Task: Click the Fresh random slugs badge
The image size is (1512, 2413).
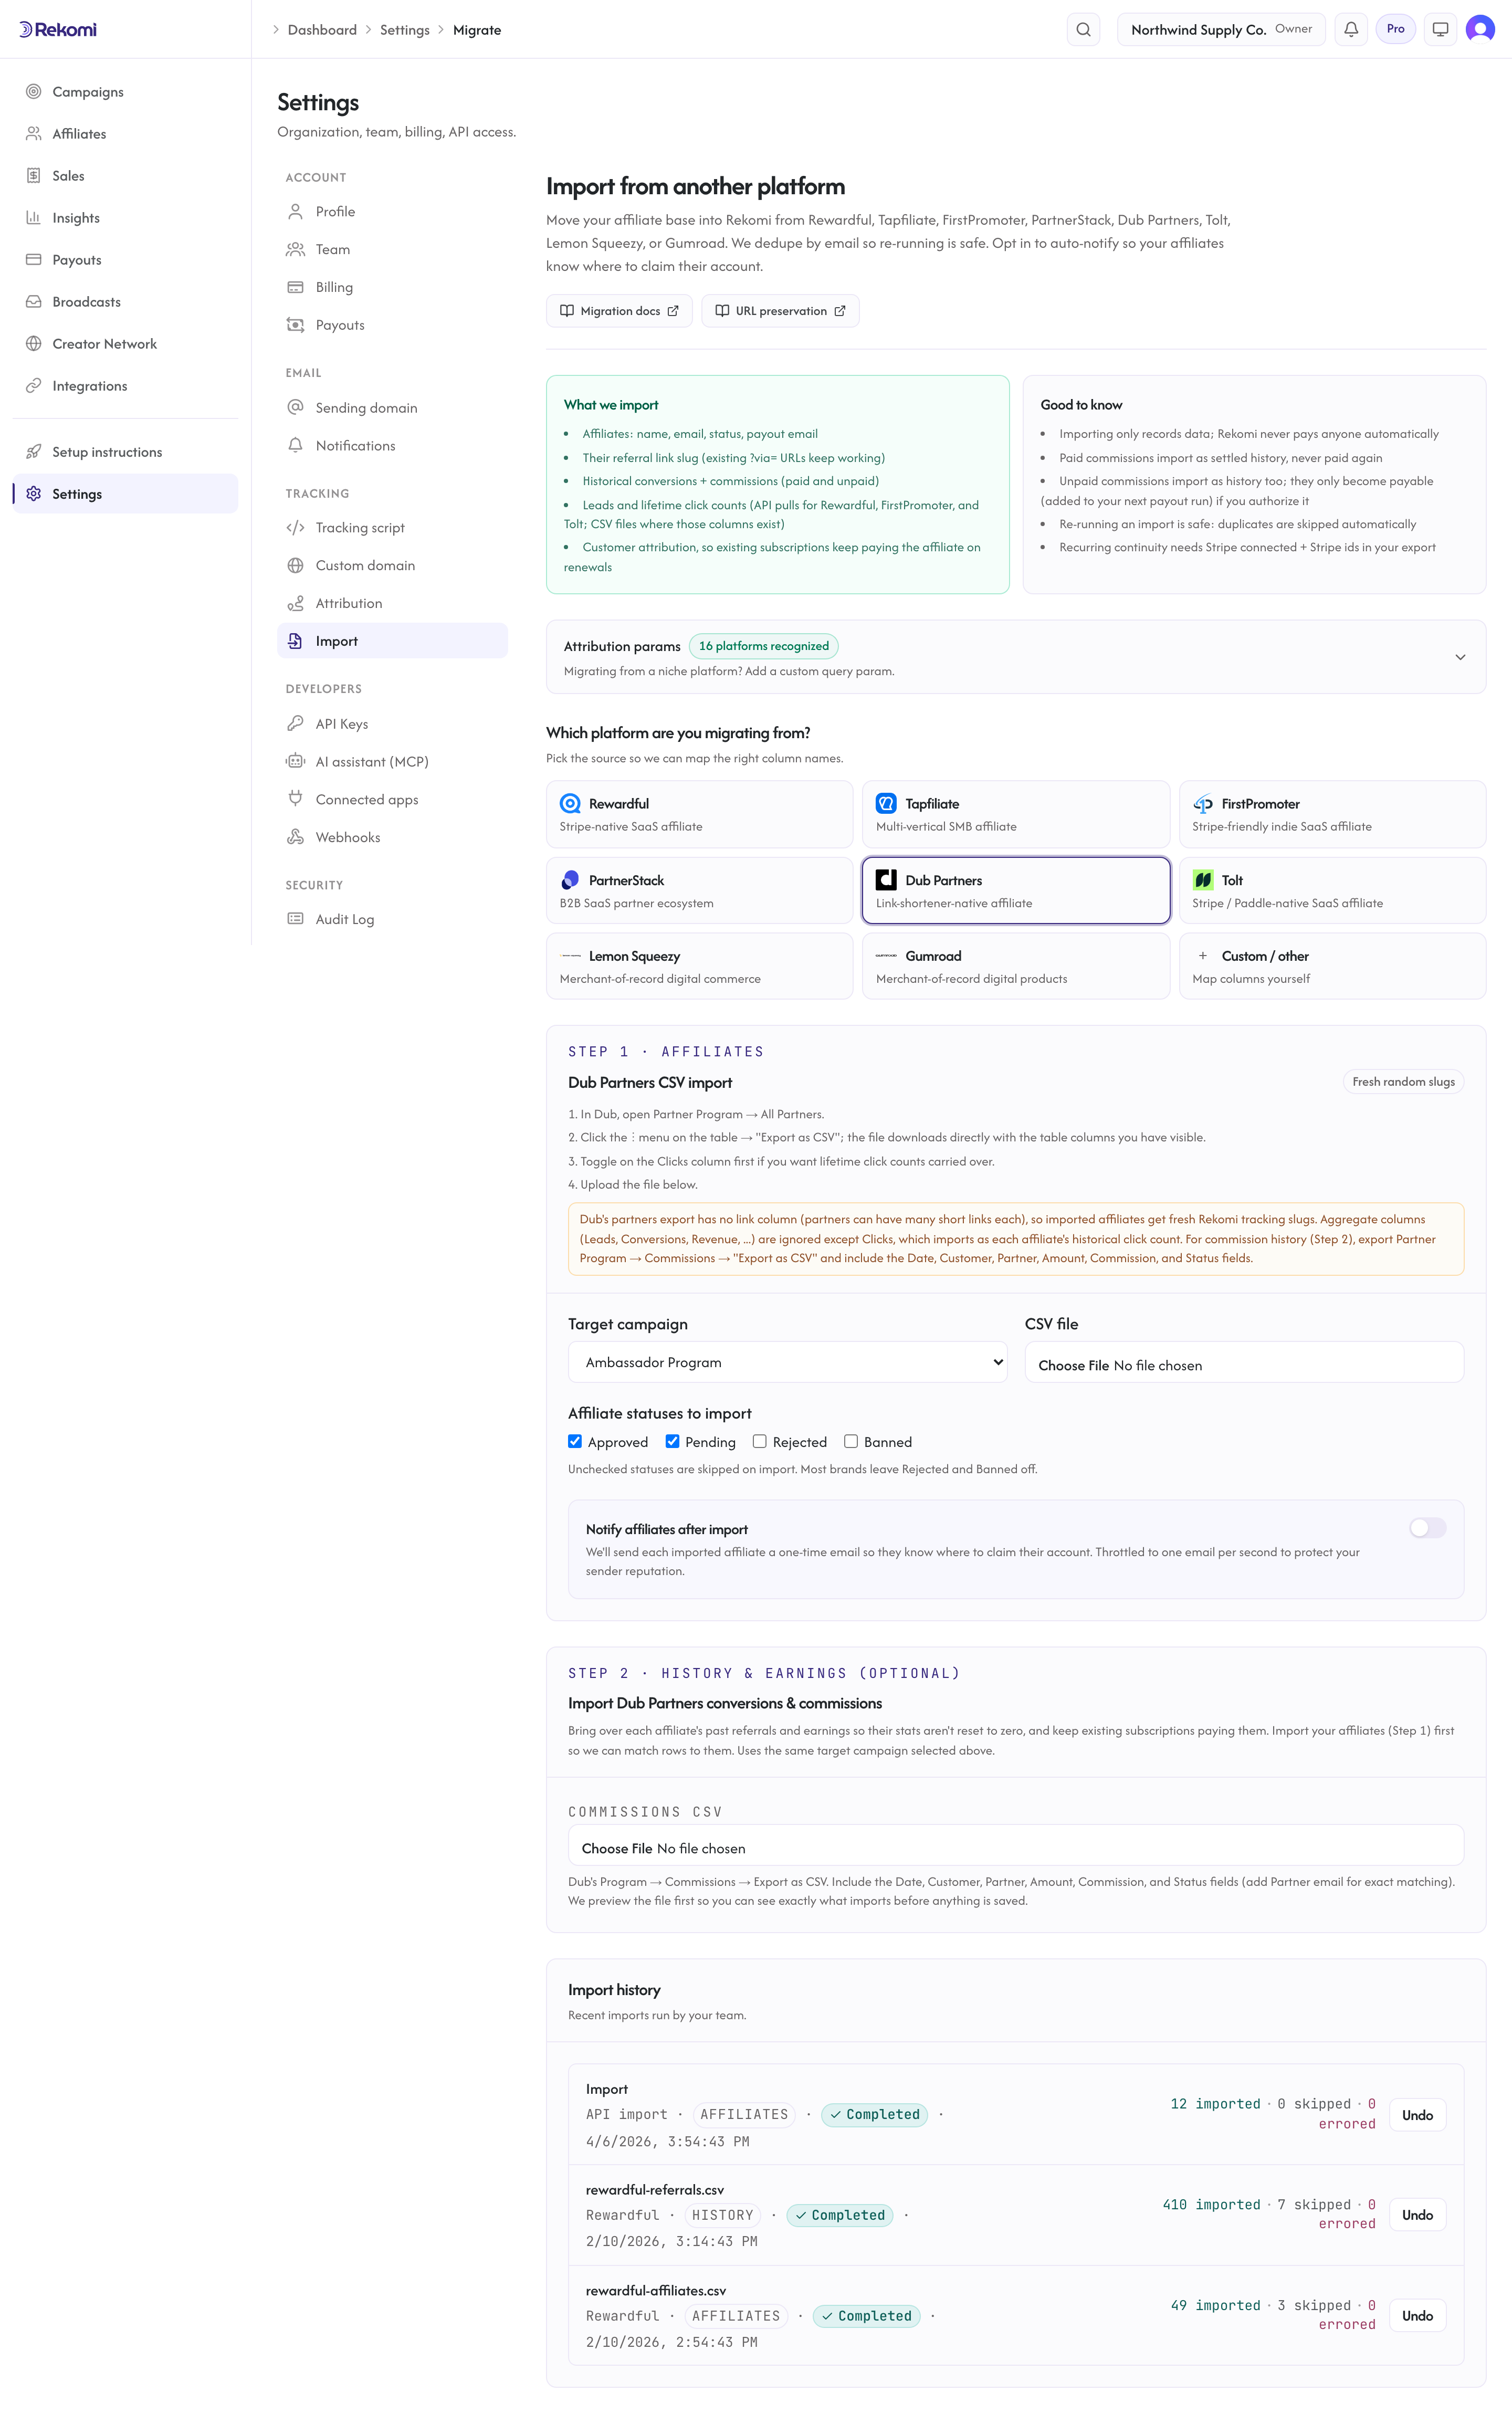Action: click(1403, 1081)
